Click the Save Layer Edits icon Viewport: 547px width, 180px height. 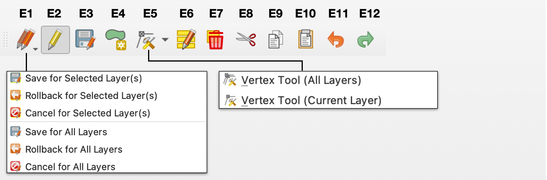coord(85,39)
